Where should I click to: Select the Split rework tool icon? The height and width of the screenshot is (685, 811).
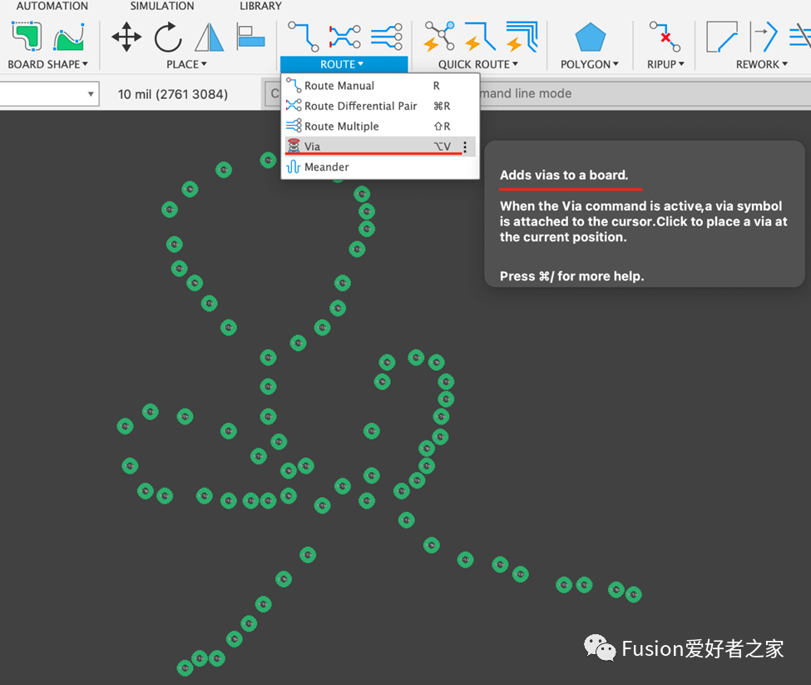[x=764, y=37]
